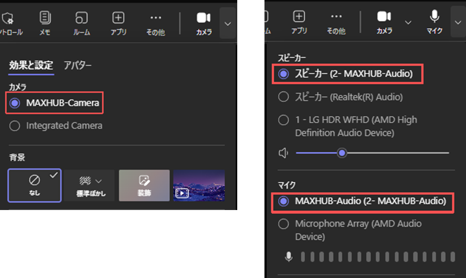The image size is (466, 278).
Task: Click the microphone level meter
Action: coord(377,256)
